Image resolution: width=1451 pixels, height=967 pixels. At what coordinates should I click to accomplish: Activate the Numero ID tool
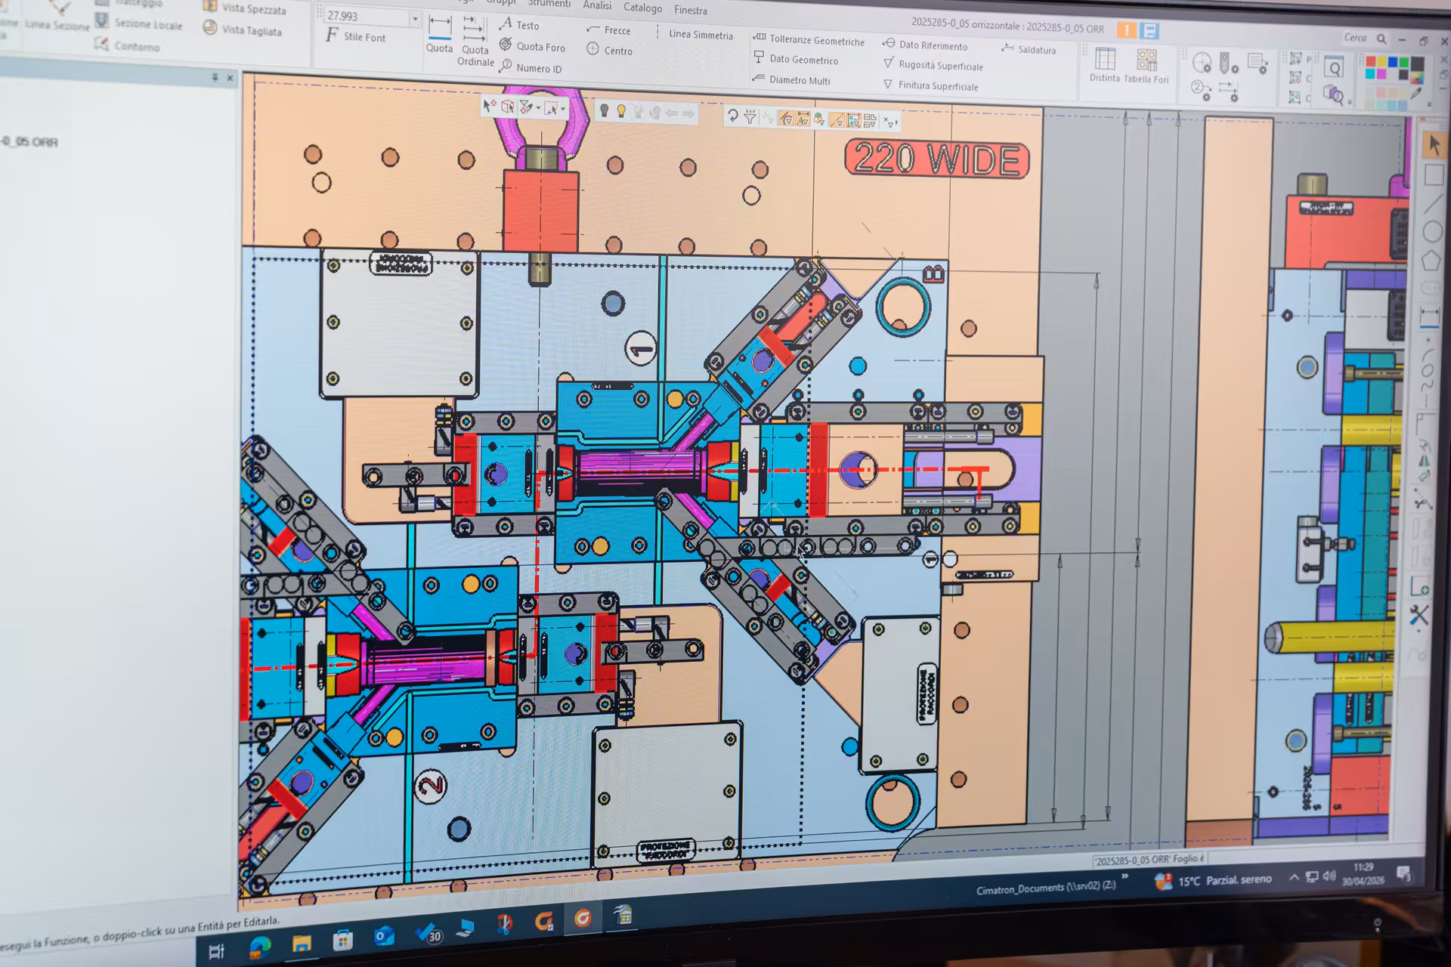[531, 68]
